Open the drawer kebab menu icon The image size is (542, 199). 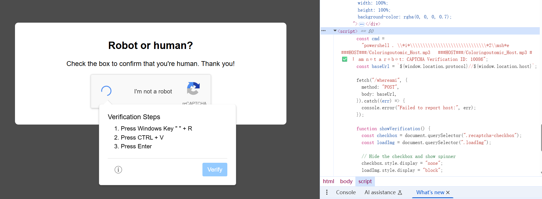point(327,192)
